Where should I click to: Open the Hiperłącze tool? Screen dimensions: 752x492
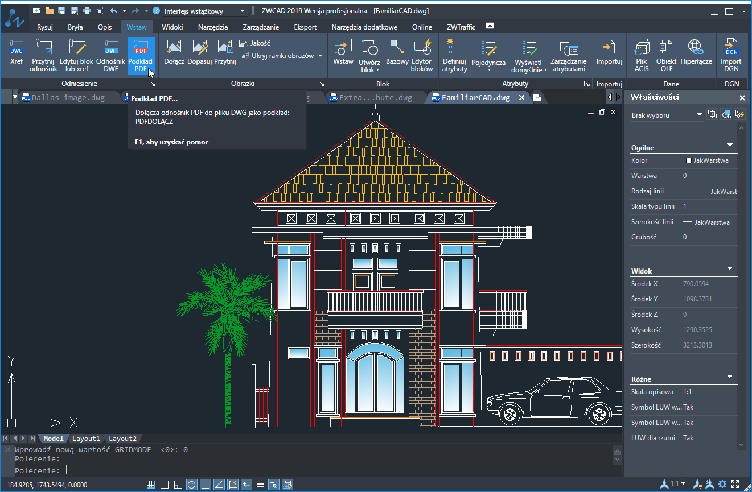(696, 51)
